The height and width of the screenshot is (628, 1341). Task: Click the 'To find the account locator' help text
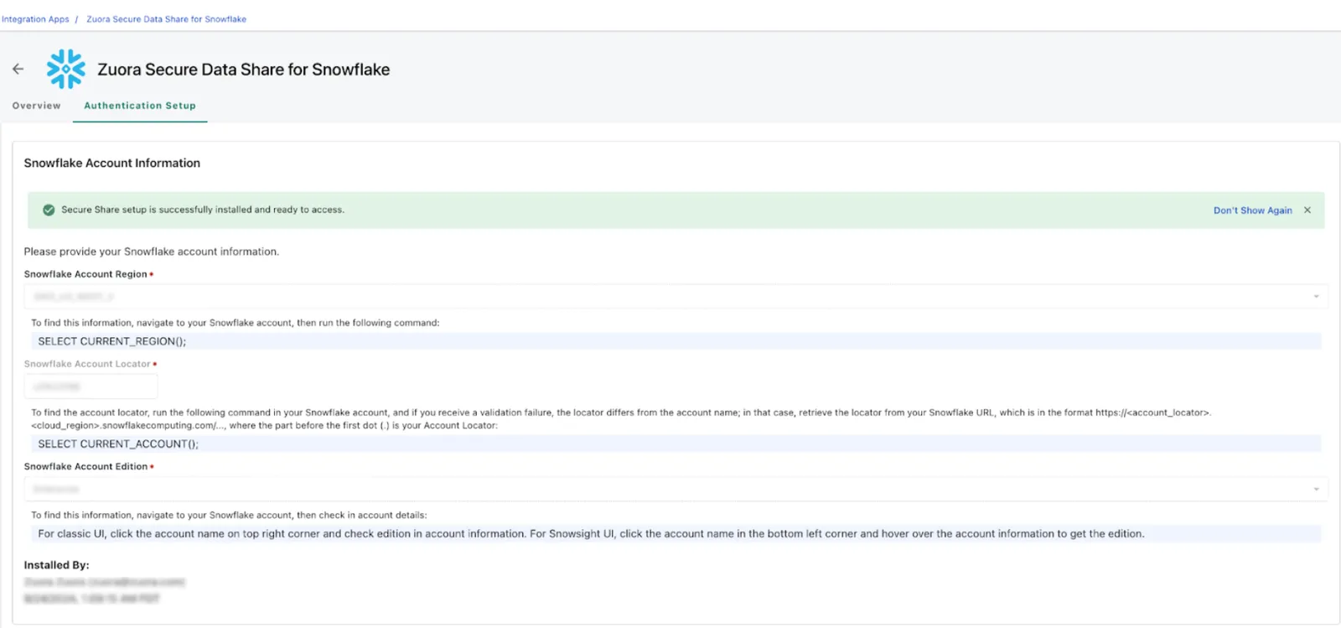point(621,419)
